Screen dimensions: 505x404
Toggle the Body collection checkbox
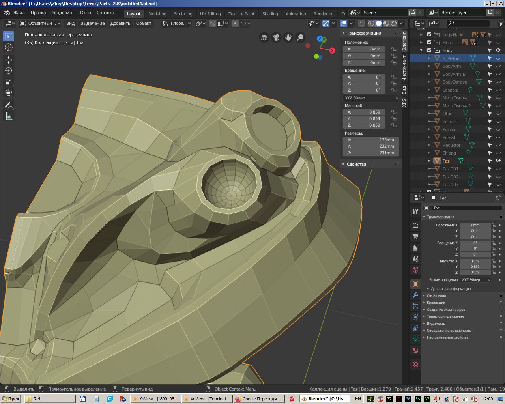[x=429, y=50]
